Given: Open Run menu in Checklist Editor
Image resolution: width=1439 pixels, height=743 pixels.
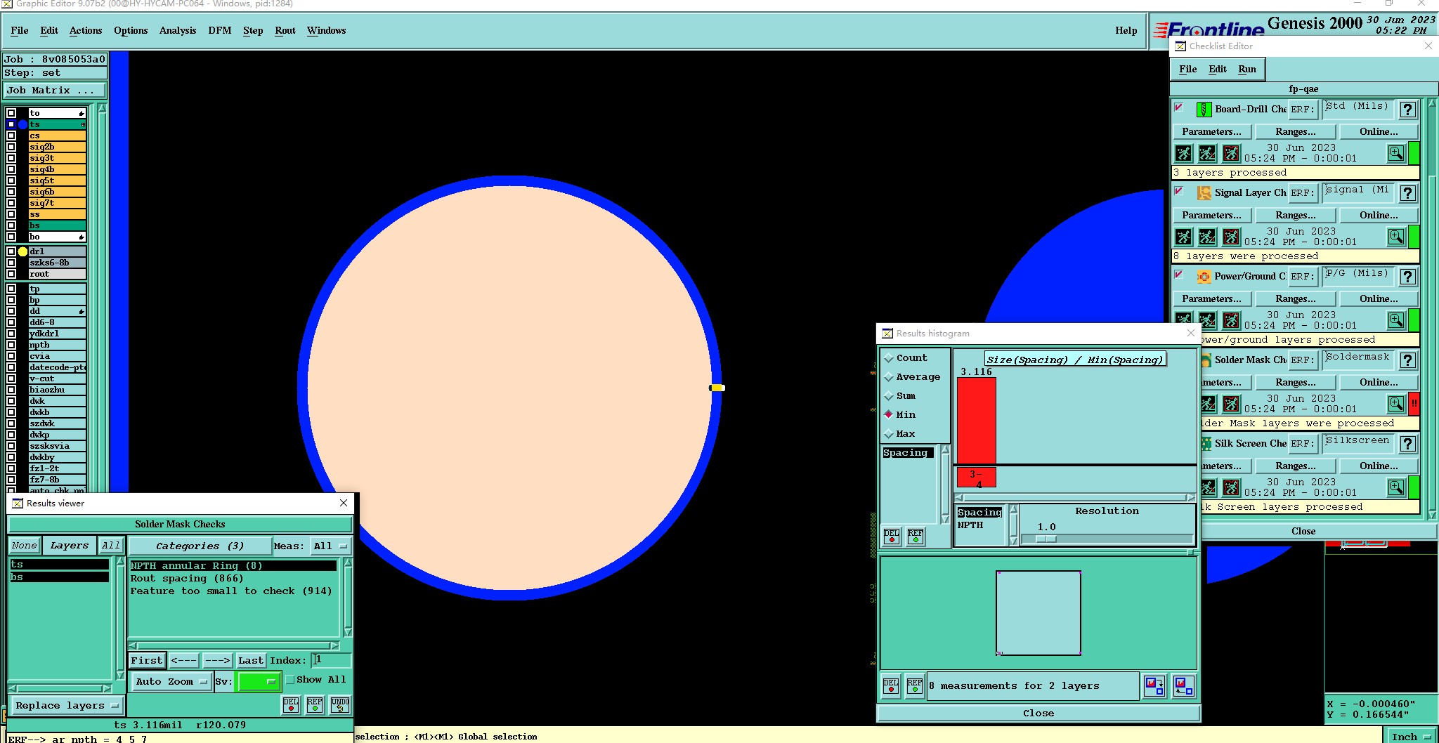Looking at the screenshot, I should [1247, 70].
